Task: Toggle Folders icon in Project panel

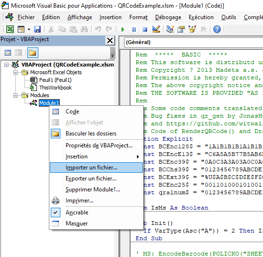Action: [33, 53]
